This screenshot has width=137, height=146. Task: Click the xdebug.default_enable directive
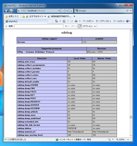[28, 82]
